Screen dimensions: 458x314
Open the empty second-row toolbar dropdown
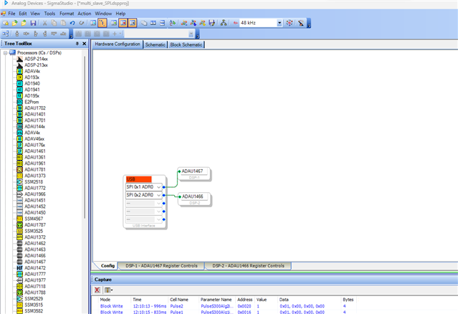click(x=191, y=34)
